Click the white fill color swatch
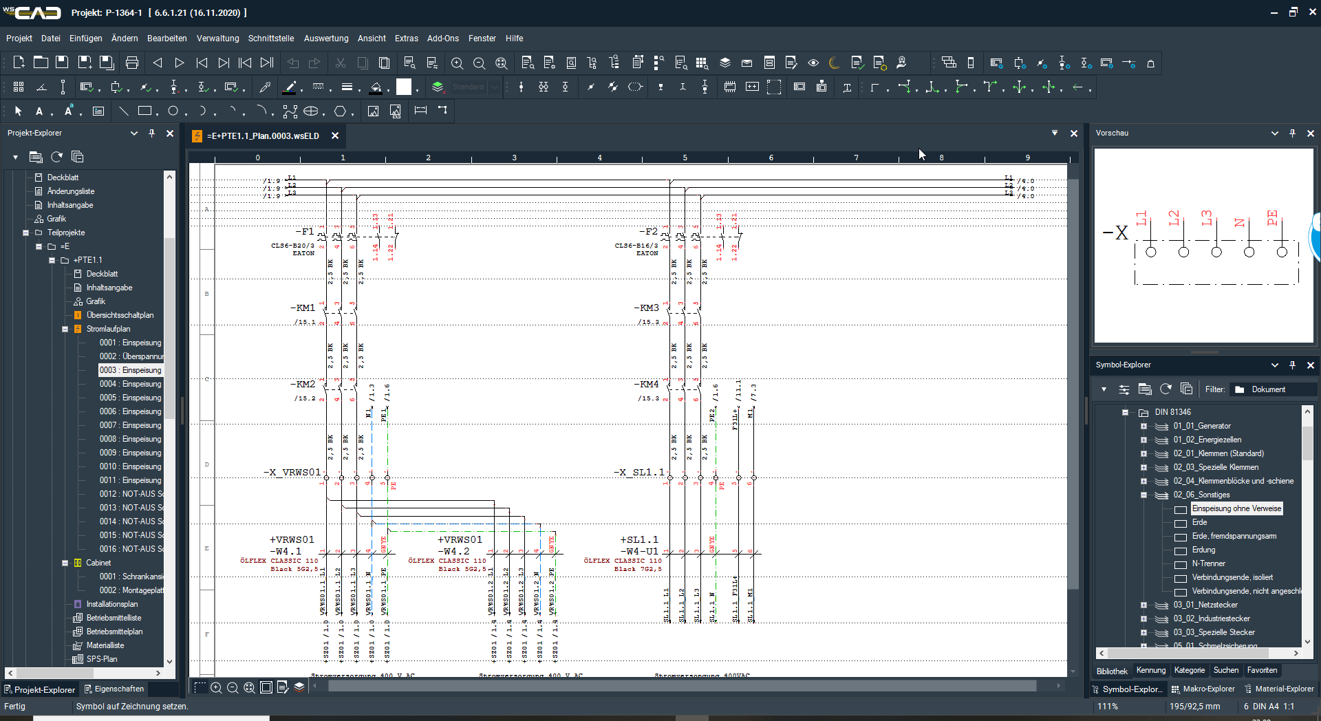This screenshot has height=721, width=1321. [404, 87]
